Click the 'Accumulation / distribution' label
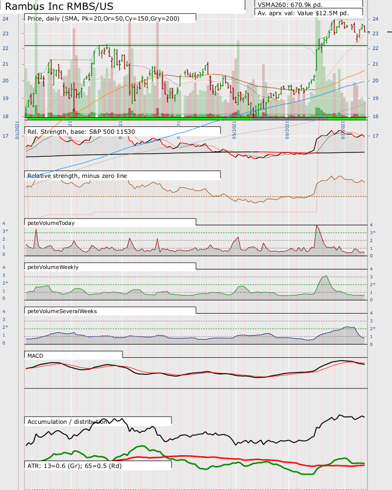 [x=67, y=422]
